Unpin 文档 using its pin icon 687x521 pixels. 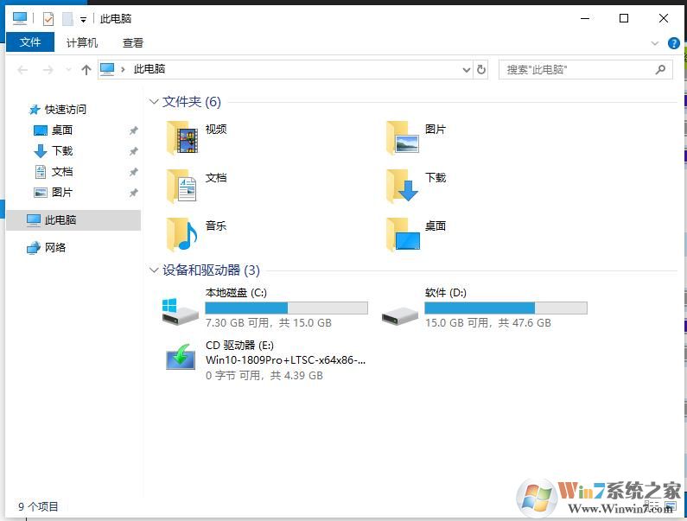pyautogui.click(x=134, y=172)
